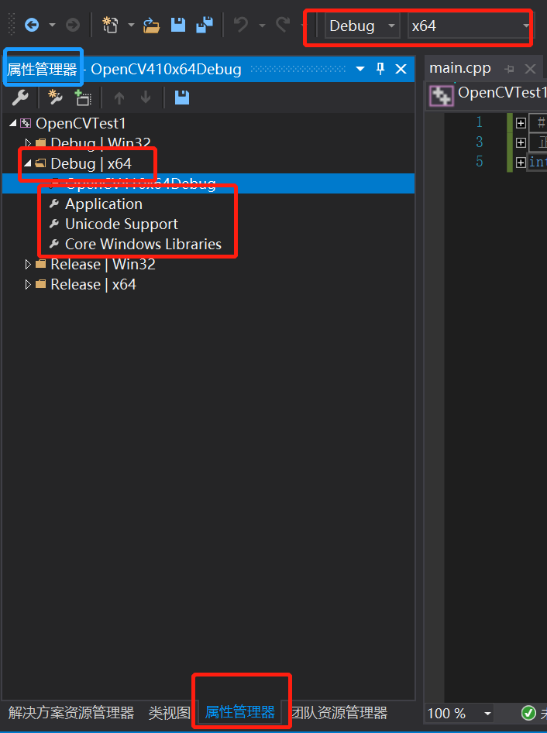Viewport: 547px width, 733px height.
Task: Click the Navigate Backward arrow icon
Action: pyautogui.click(x=32, y=26)
